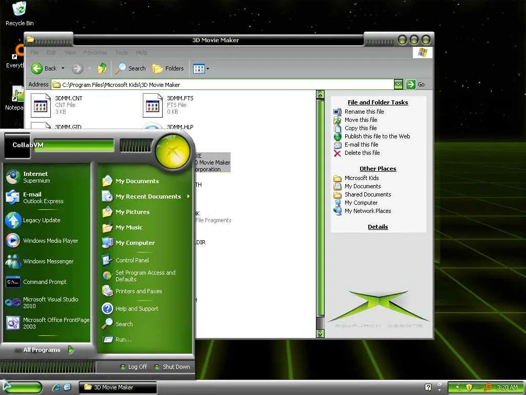Open the Run dialog
Viewport: 526px width, 395px height.
tap(145, 339)
